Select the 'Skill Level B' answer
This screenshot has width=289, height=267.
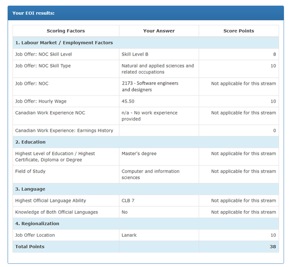tap(135, 54)
